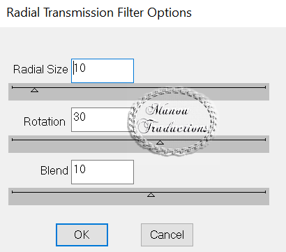Set Rotation slider to its maximum end
286x252 pixels.
pos(265,140)
